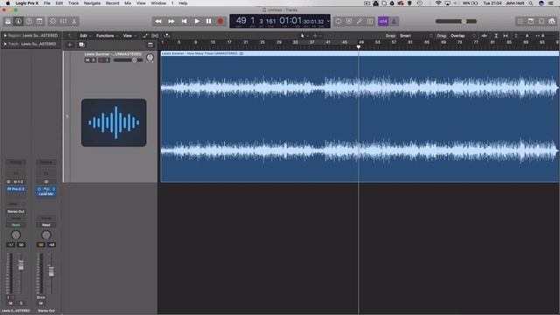Open the Record menu

click(x=113, y=3)
